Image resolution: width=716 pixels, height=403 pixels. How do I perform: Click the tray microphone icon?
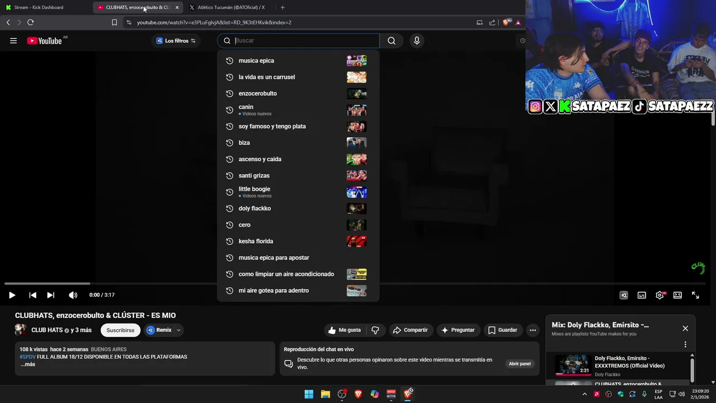click(x=644, y=394)
